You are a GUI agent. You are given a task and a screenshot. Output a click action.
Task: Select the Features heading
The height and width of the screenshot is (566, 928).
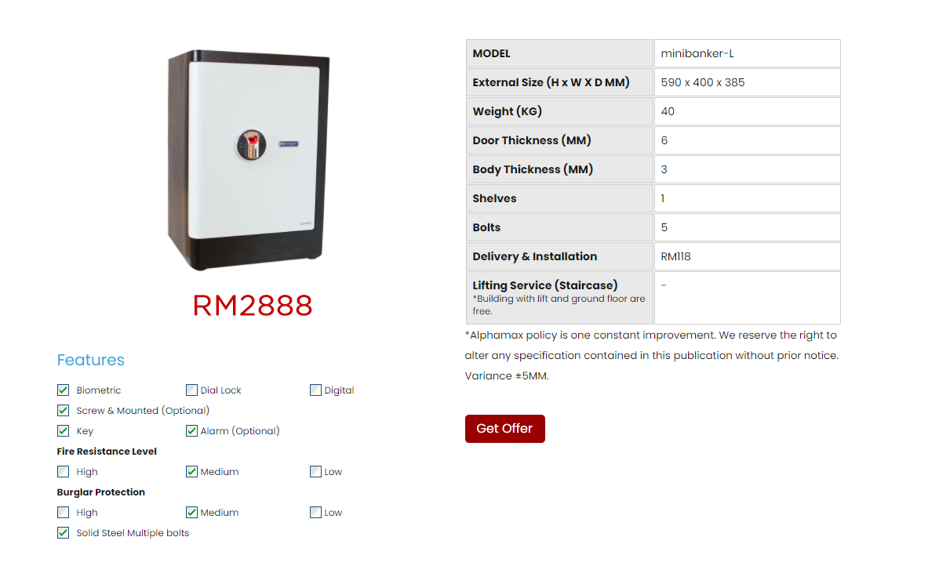(x=90, y=360)
